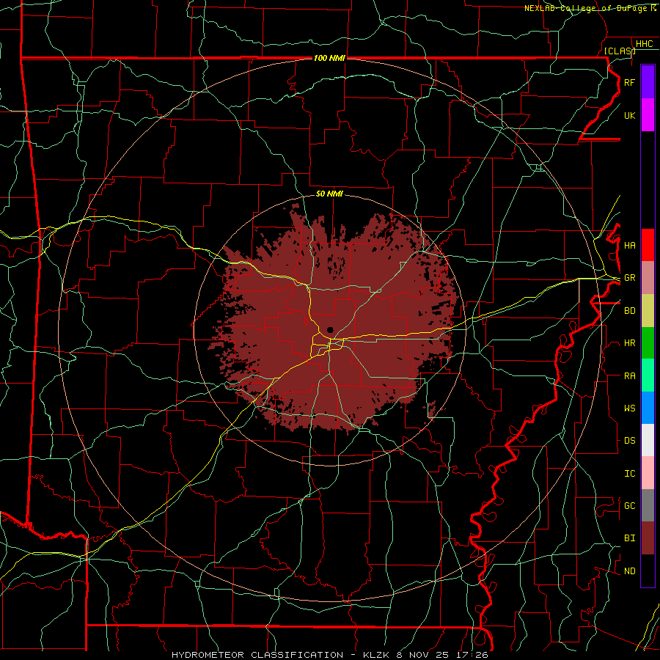
Task: Click the HA red legend swatch
Action: (x=648, y=245)
